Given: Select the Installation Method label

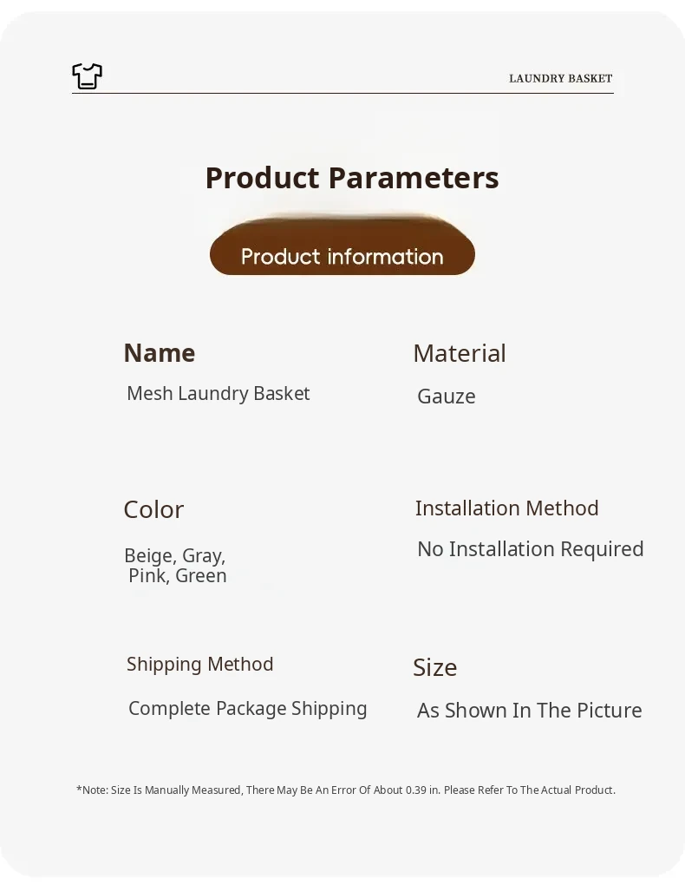Looking at the screenshot, I should coord(506,508).
